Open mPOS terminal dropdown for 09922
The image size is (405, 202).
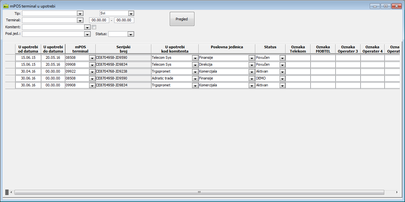(x=92, y=72)
